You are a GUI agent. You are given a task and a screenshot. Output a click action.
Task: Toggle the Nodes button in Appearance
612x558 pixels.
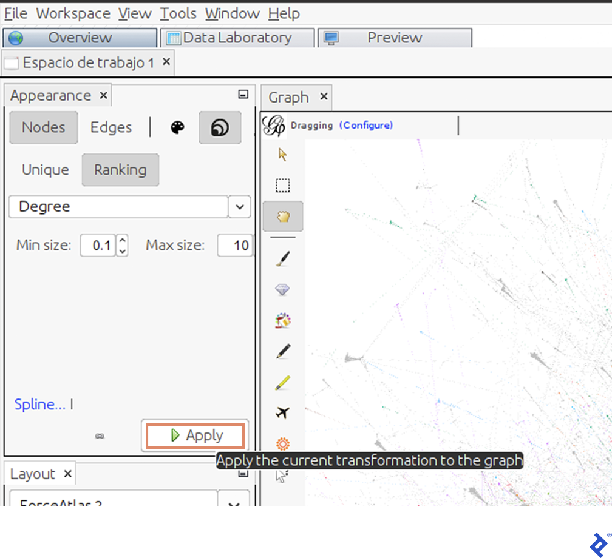(x=43, y=127)
